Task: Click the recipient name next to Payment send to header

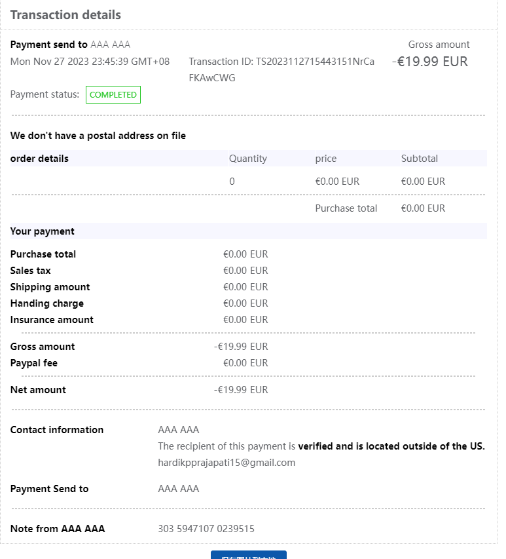Action: coord(110,45)
